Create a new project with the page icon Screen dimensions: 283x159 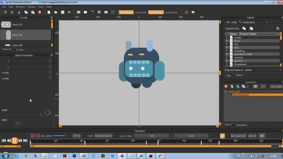(49, 12)
